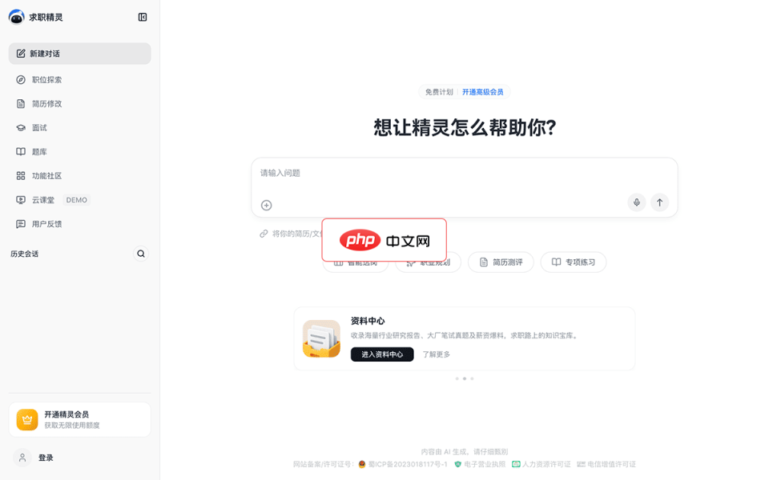Click the 简历测评 chip

click(x=501, y=262)
